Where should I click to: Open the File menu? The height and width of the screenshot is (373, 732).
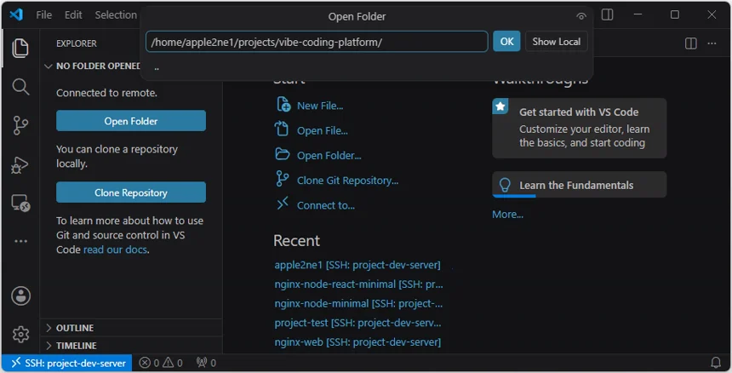click(44, 15)
